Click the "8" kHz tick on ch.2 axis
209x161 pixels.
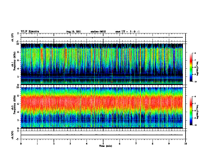18,96
